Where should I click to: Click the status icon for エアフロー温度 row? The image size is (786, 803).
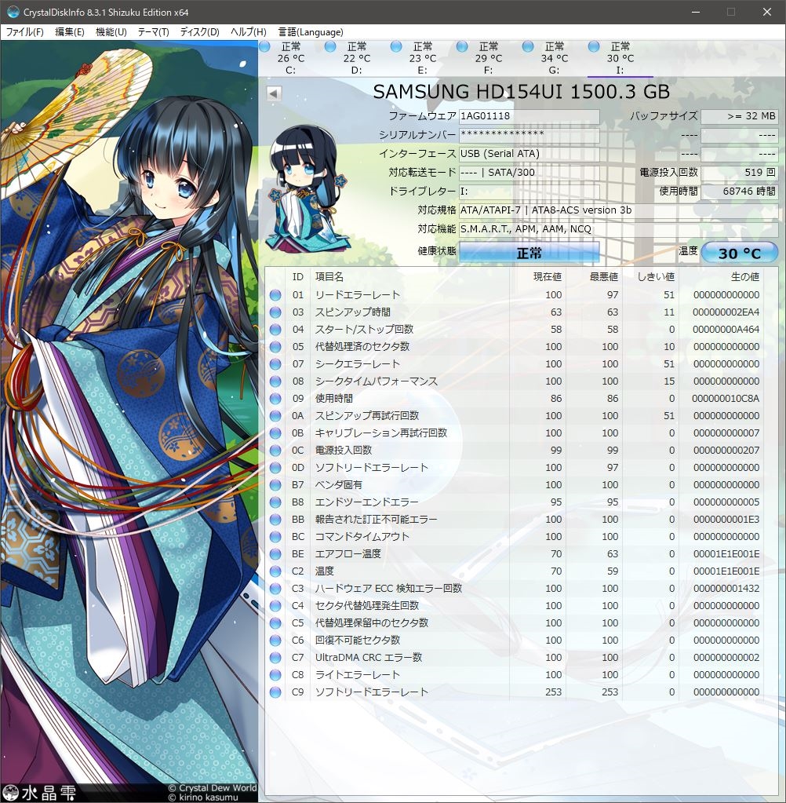275,554
